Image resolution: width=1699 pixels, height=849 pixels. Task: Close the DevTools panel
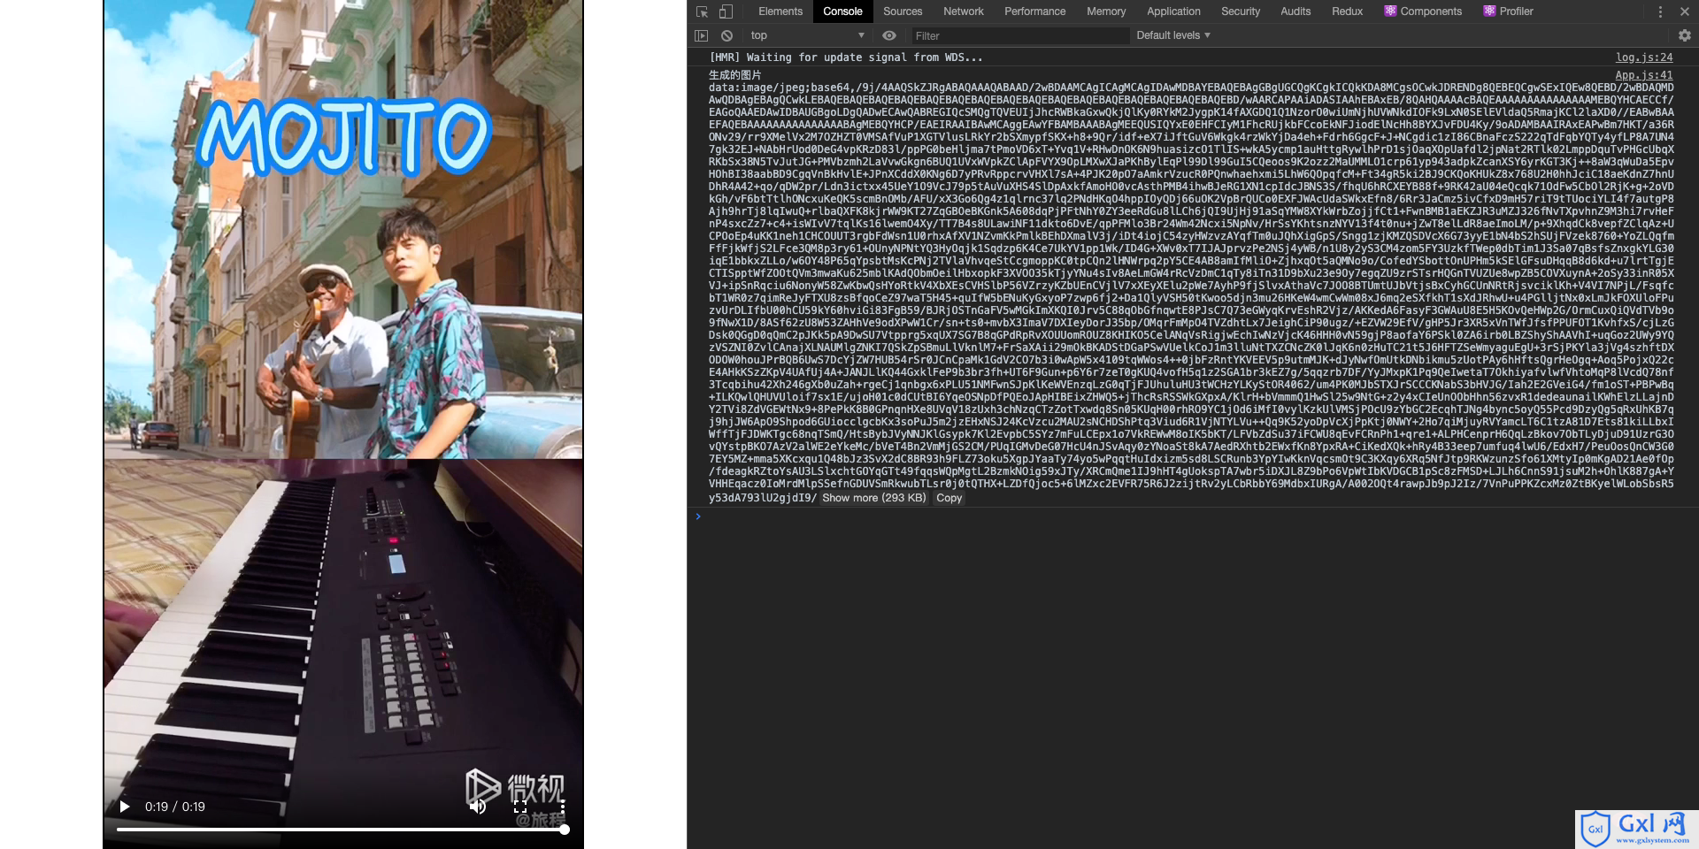pyautogui.click(x=1685, y=11)
